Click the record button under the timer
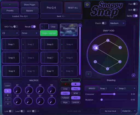140x115 pixels. (65, 84)
